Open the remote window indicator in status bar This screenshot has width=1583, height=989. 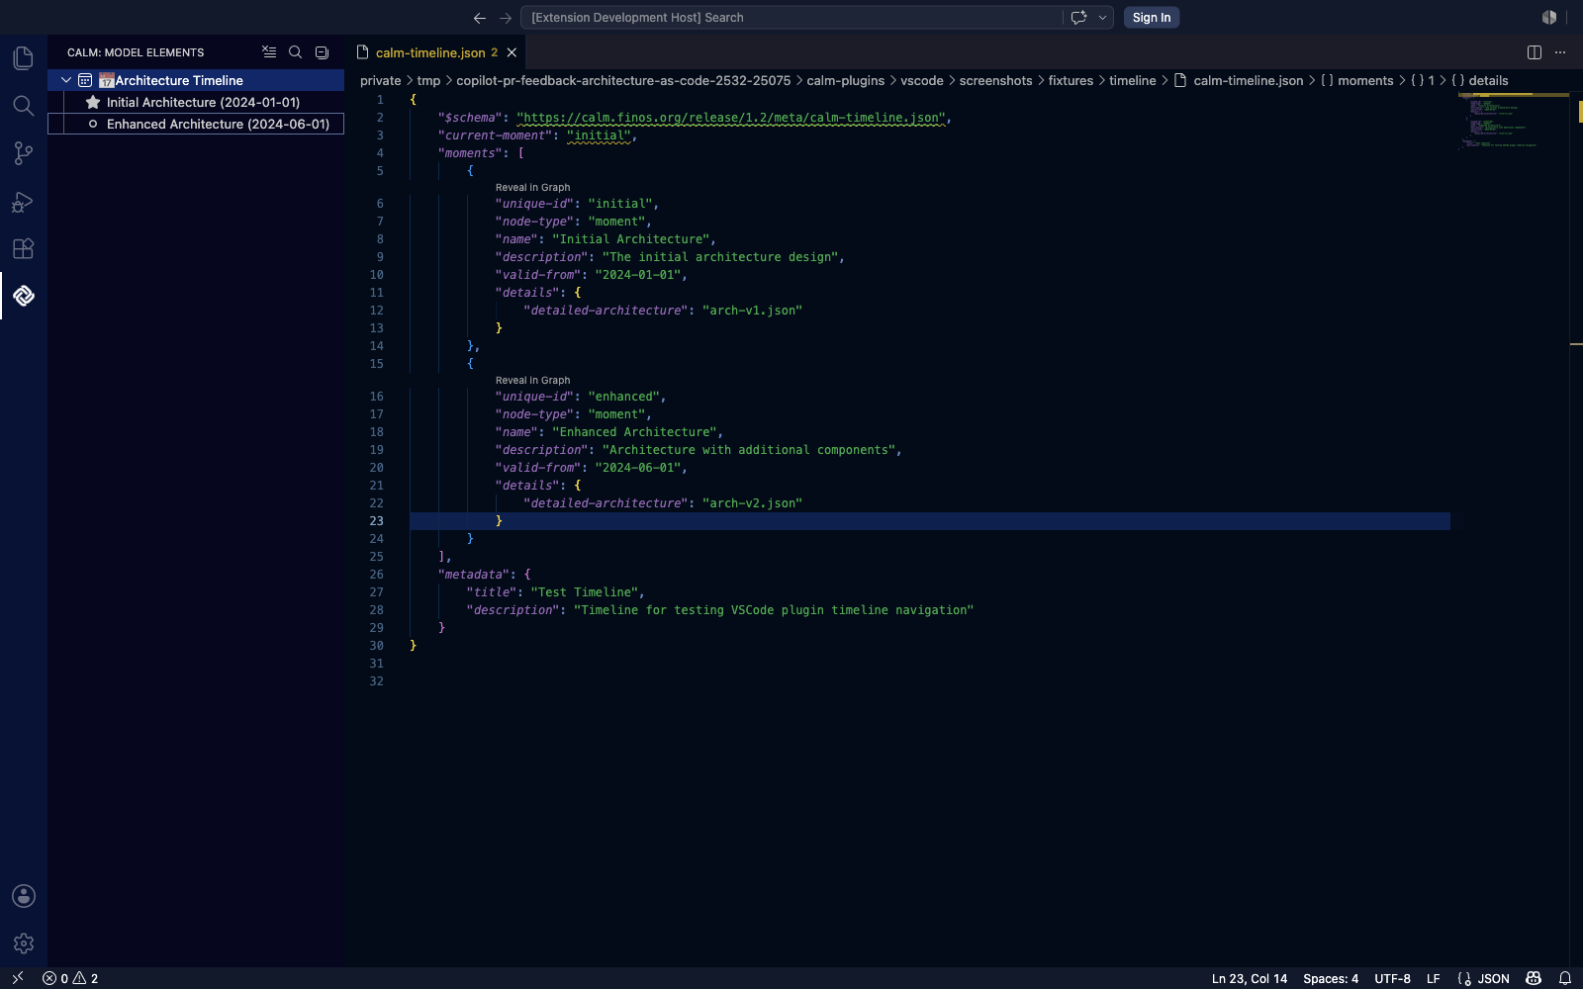point(17,978)
